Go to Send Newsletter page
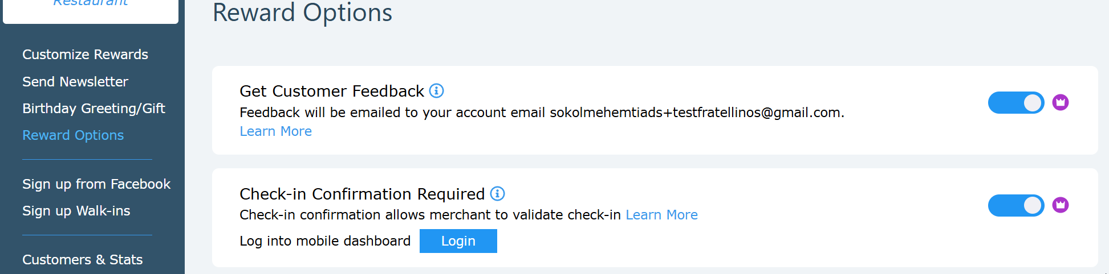 point(75,82)
